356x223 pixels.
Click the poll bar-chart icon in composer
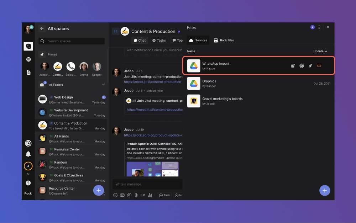[150, 195]
